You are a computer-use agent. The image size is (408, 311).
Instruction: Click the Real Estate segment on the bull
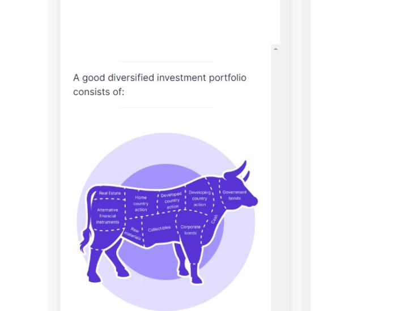pos(110,193)
